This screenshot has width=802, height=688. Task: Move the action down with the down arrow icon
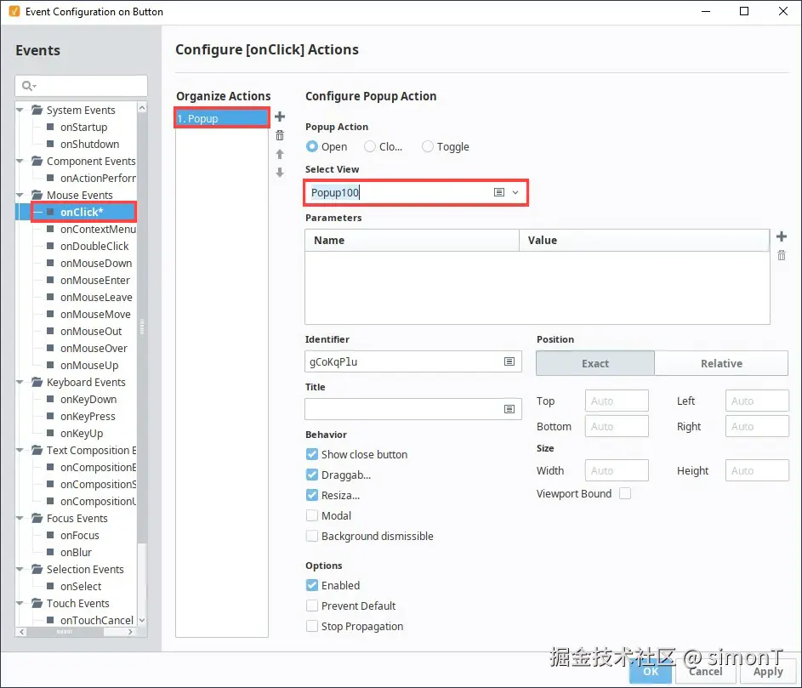pyautogui.click(x=280, y=173)
